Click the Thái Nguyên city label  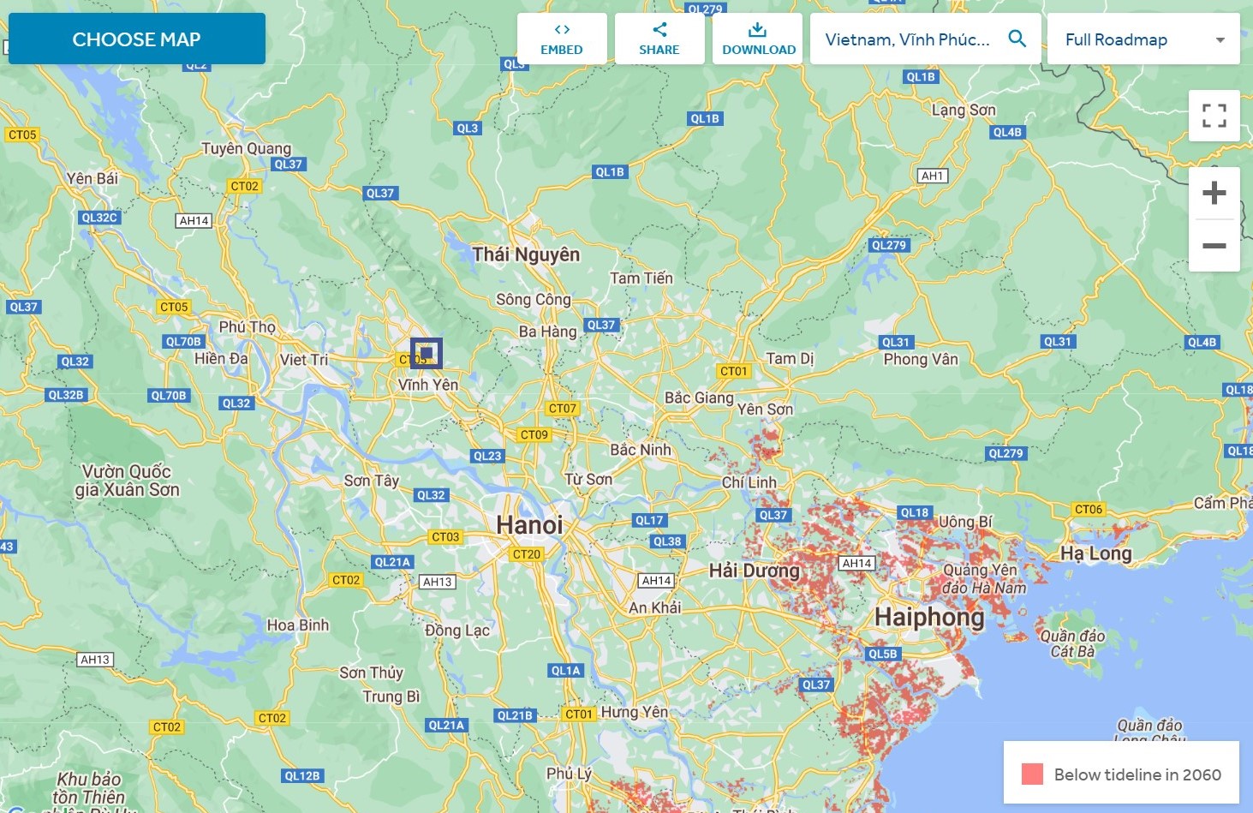(526, 254)
